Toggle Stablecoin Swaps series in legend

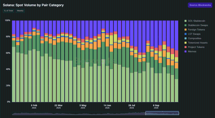(x=196, y=25)
